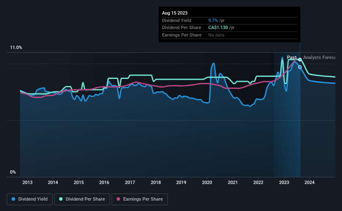Click the tooltip 'Dividend Per Share' row label
The image size is (342, 211).
click(182, 28)
